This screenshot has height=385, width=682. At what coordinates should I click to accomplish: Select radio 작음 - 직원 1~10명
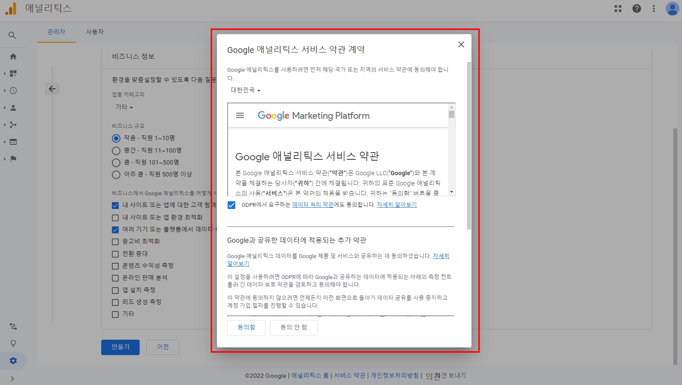(116, 138)
